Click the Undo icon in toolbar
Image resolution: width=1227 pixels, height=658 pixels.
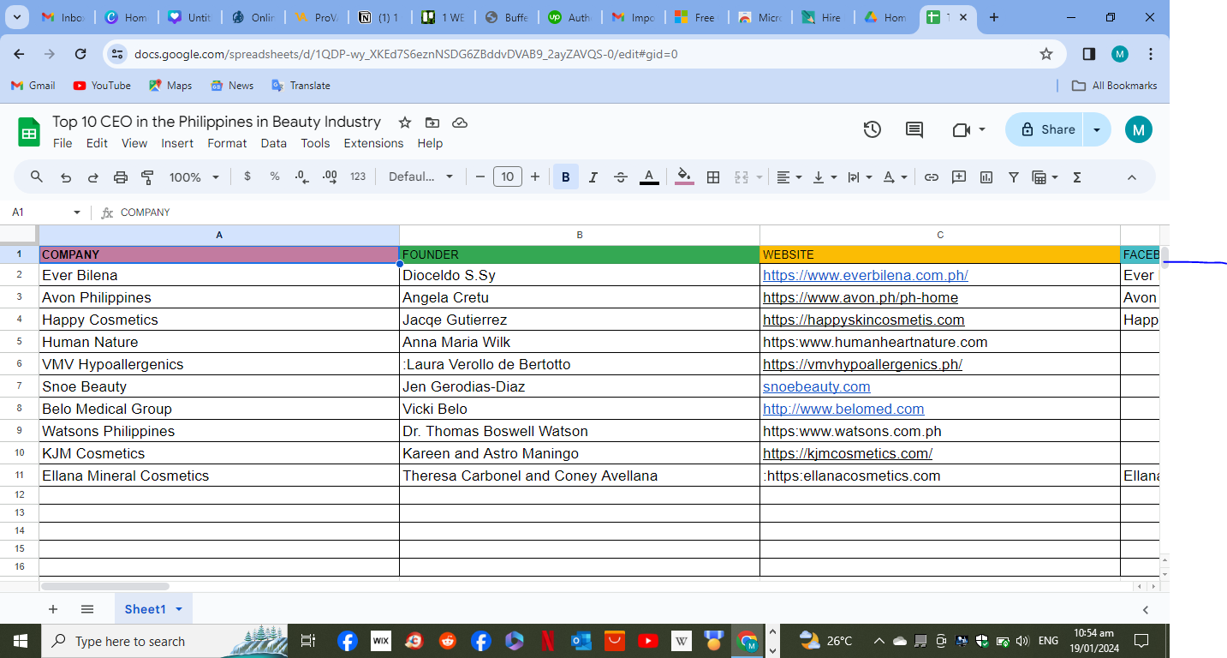(66, 177)
